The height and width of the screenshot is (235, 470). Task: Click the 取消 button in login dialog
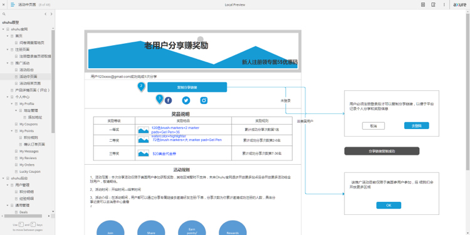[x=373, y=126]
